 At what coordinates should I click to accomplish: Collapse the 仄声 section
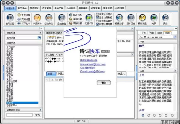tap(175, 71)
